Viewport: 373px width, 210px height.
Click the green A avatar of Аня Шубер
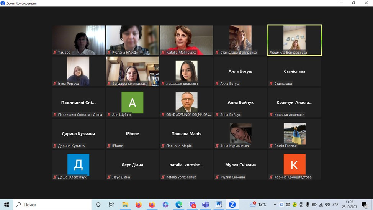[132, 103]
